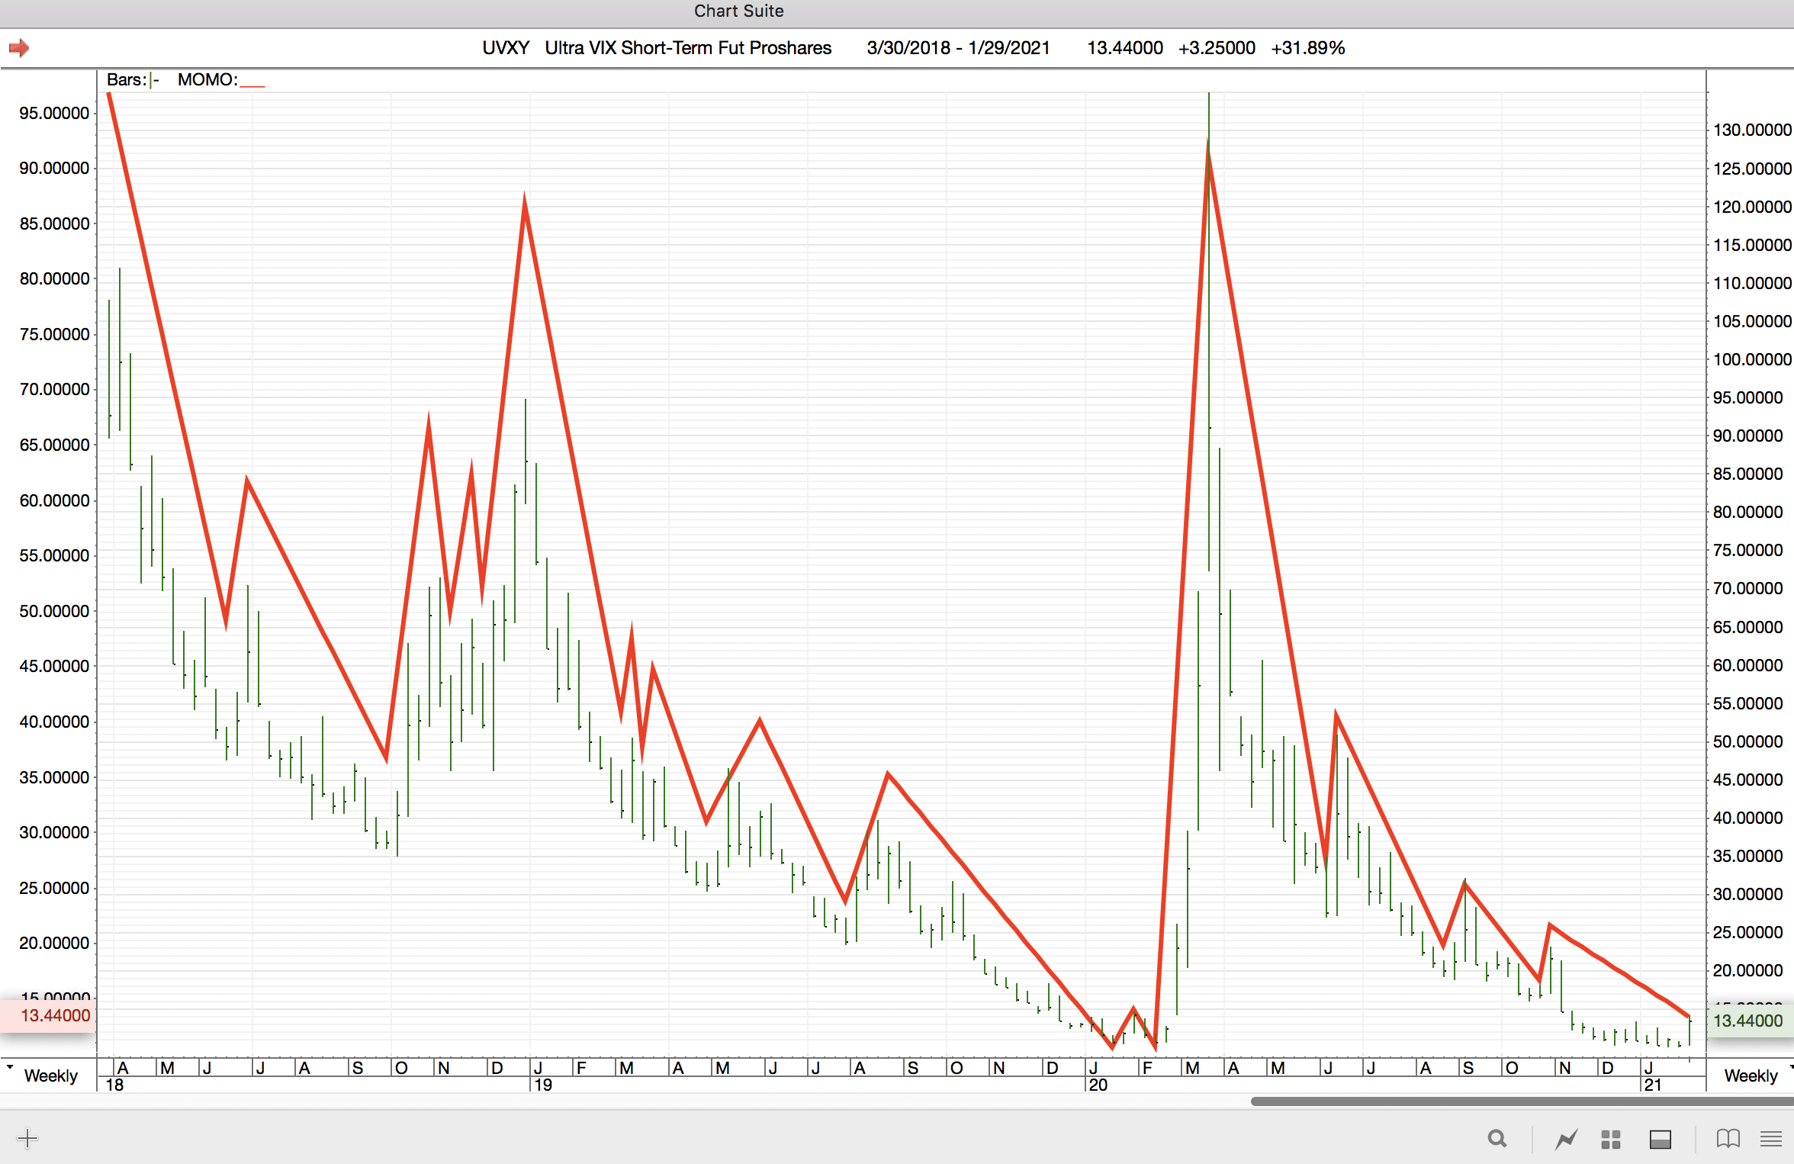Screen dimensions: 1794x1164
Task: Click the +31.89% percent change
Action: click(x=1308, y=48)
